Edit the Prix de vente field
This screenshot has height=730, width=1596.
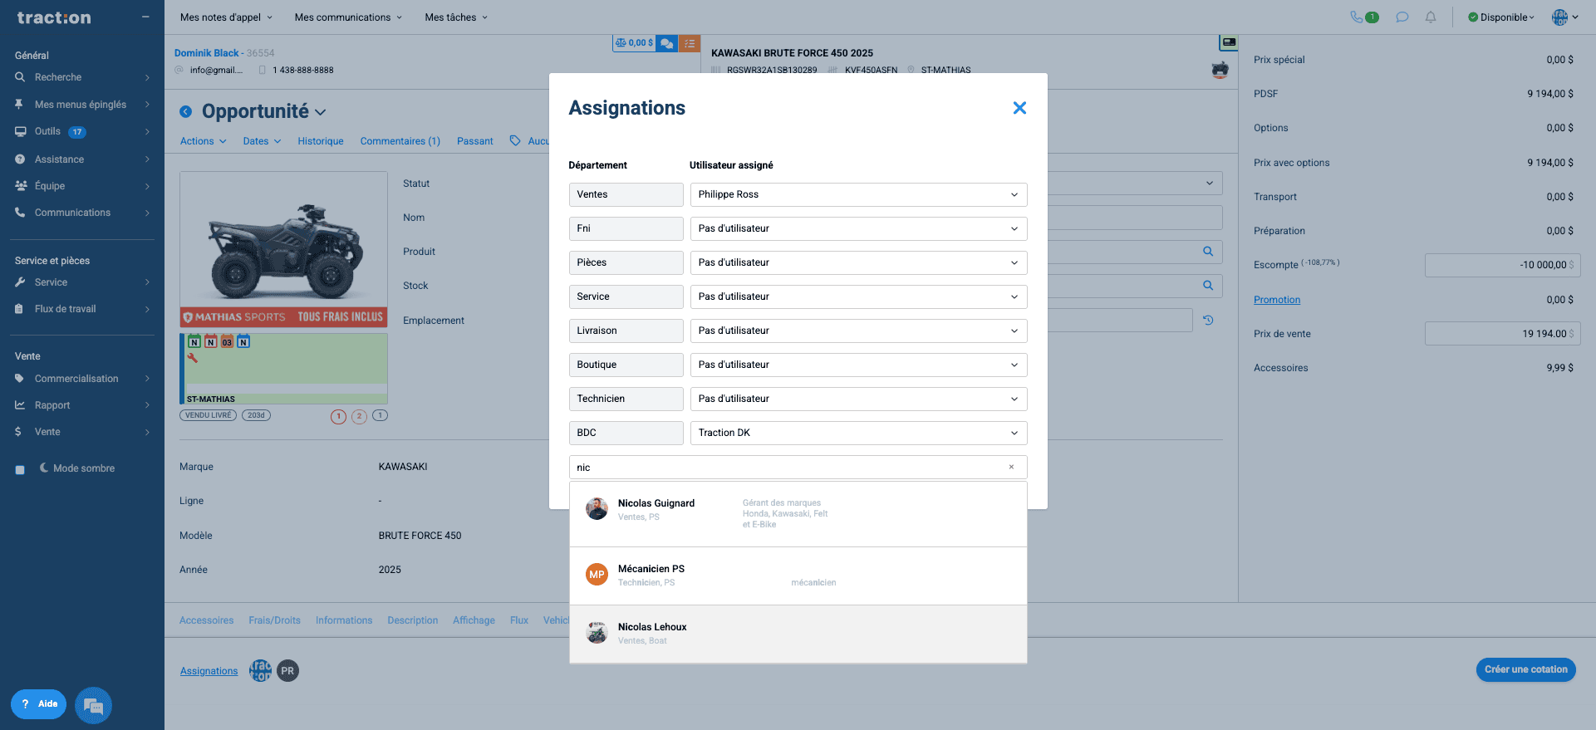pyautogui.click(x=1502, y=334)
